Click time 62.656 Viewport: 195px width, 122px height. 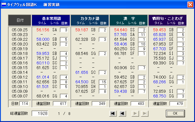tap(43, 82)
